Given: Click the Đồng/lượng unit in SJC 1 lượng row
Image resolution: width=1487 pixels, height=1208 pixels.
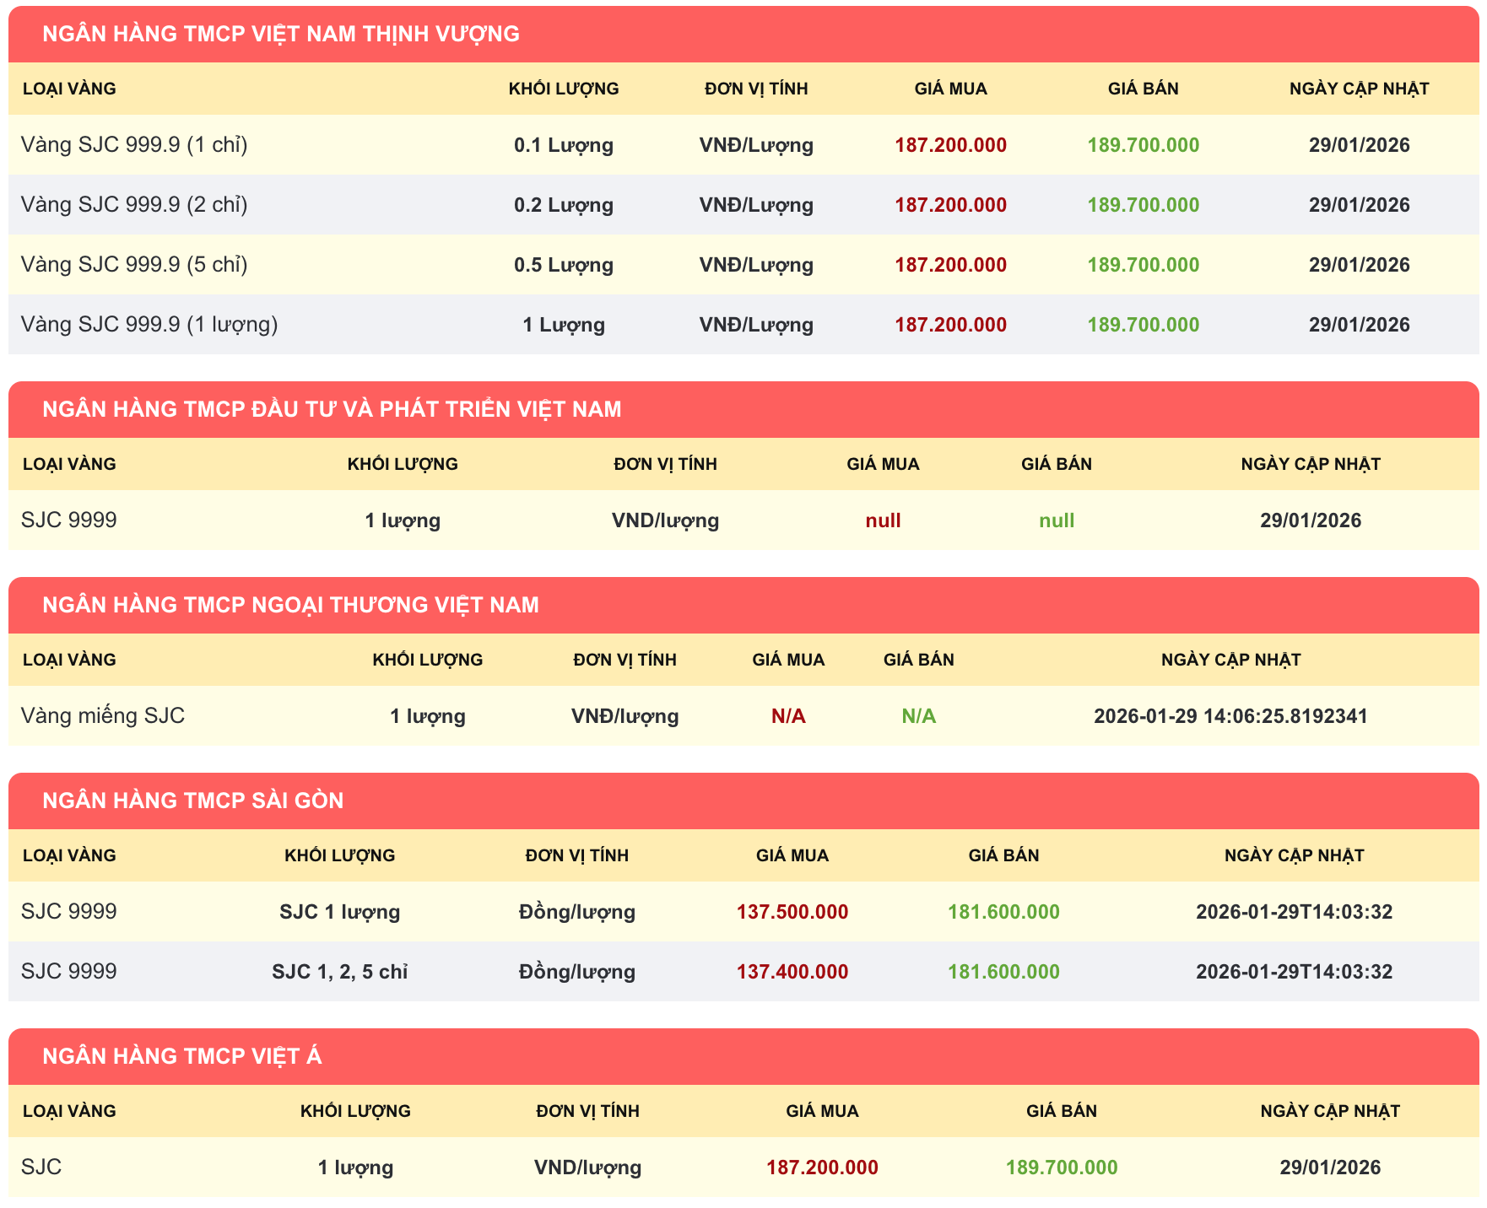Looking at the screenshot, I should [576, 912].
